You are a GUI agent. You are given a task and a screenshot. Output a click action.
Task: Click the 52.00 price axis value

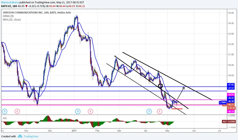coord(231,44)
